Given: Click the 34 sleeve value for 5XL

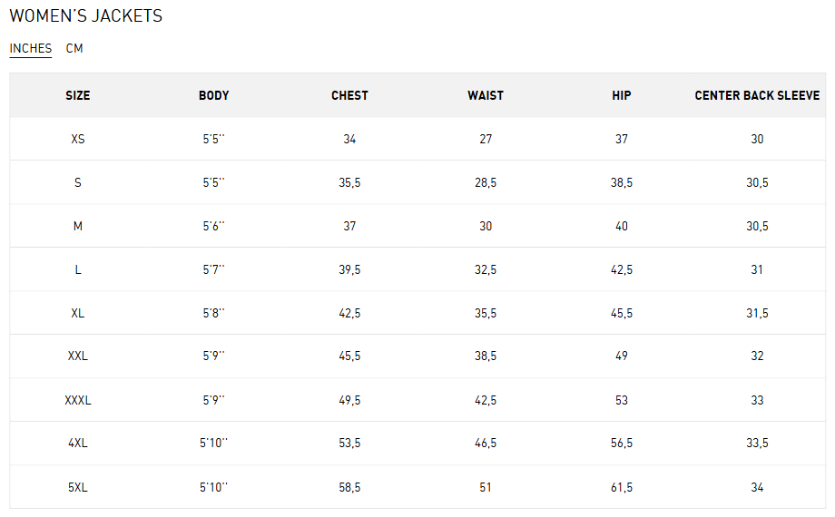Looking at the screenshot, I should click(x=757, y=487).
